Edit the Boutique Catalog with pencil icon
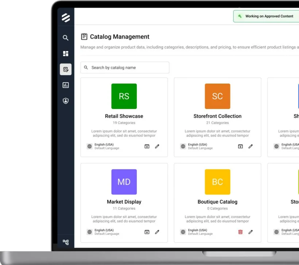 [x=251, y=232]
